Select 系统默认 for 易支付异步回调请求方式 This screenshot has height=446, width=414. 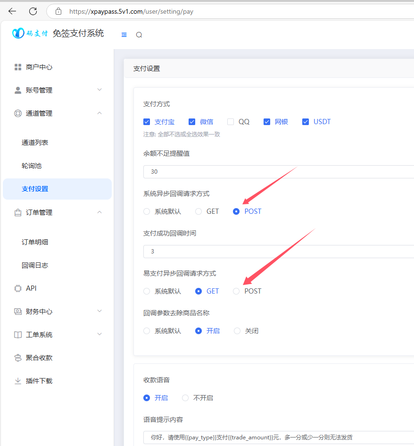click(147, 291)
